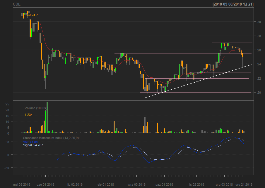Click SMI axis label -50
The image size is (265, 188).
(x=7, y=168)
